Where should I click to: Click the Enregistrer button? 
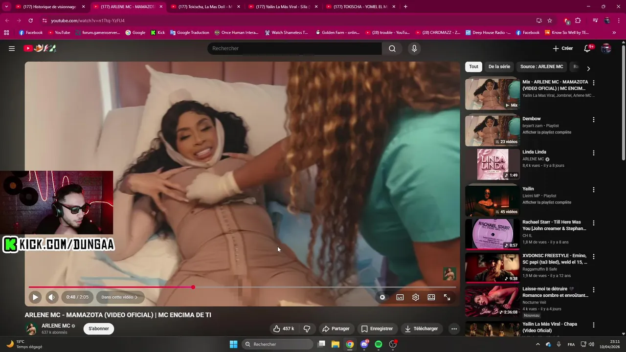pos(377,329)
